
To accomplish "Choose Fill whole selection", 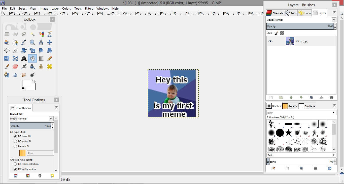I will (15, 164).
